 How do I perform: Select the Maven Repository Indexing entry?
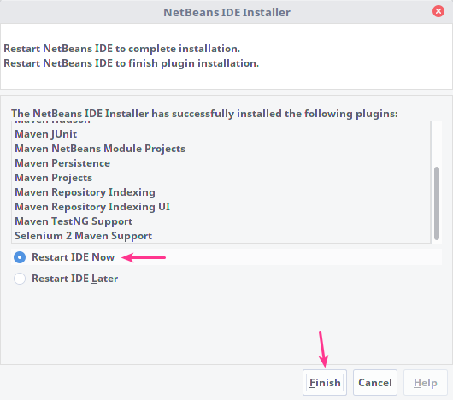pyautogui.click(x=221, y=192)
